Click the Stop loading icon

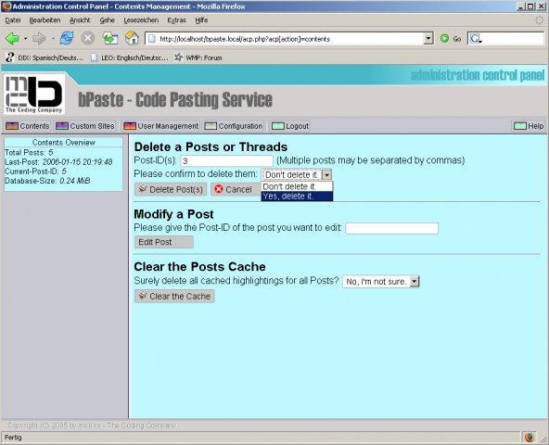click(x=88, y=38)
